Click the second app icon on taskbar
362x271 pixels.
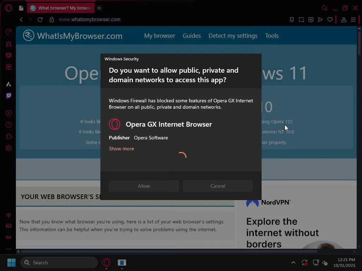122,263
